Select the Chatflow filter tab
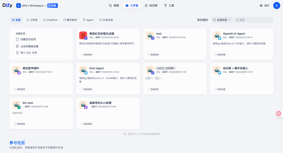Viewport: 283px width, 153px height. pyautogui.click(x=50, y=20)
